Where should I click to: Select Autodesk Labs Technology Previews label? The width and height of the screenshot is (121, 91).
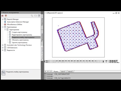pyautogui.click(x=19, y=45)
